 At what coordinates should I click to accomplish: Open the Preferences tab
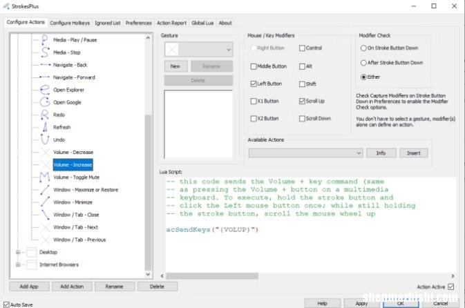(138, 23)
